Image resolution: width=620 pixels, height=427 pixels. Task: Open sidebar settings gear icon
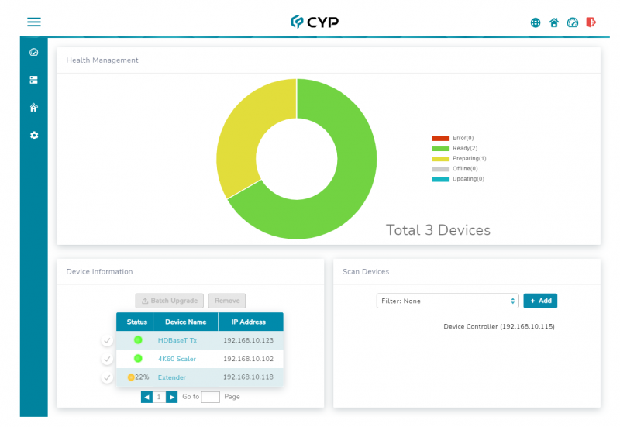pyautogui.click(x=34, y=135)
